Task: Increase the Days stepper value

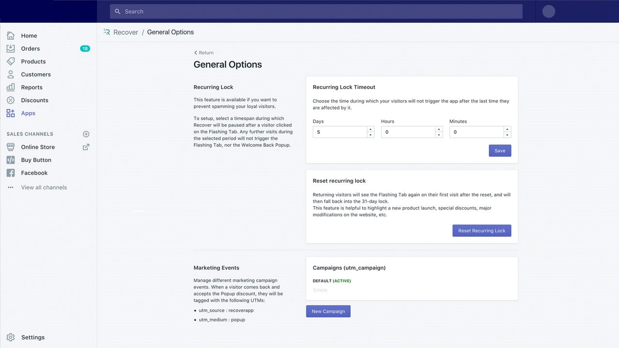Action: [x=370, y=129]
